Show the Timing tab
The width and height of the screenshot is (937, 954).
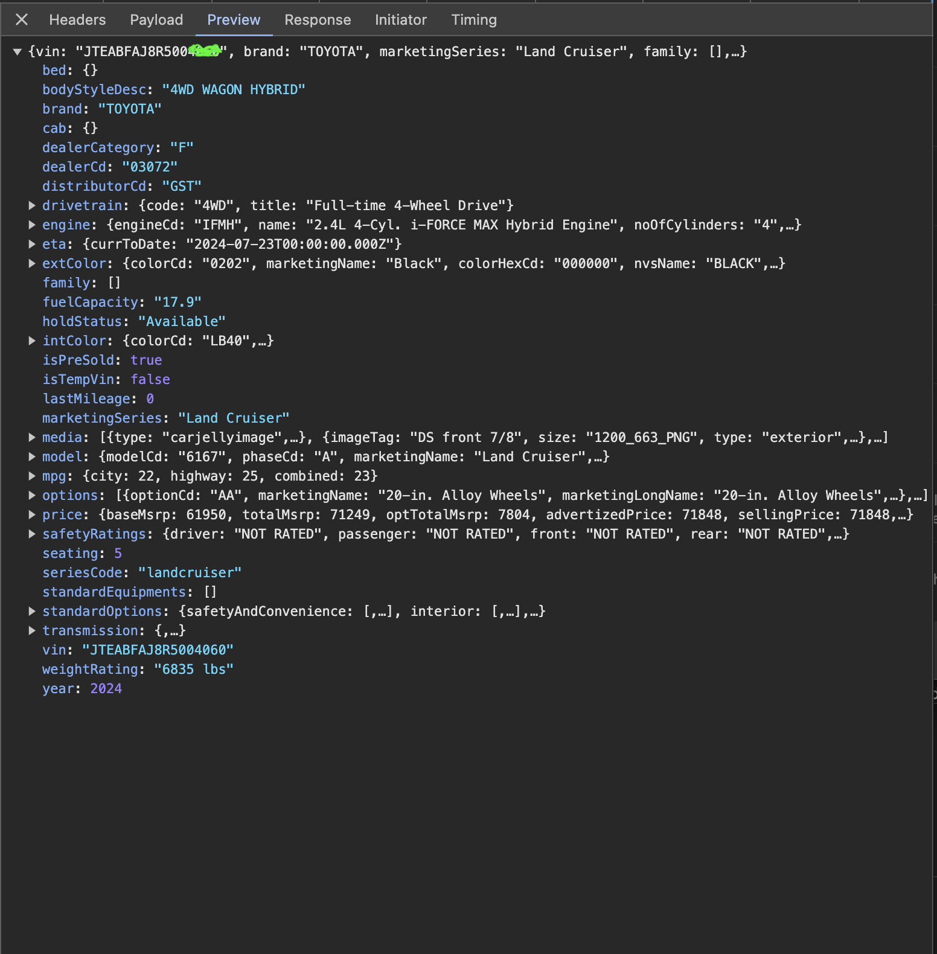click(474, 20)
